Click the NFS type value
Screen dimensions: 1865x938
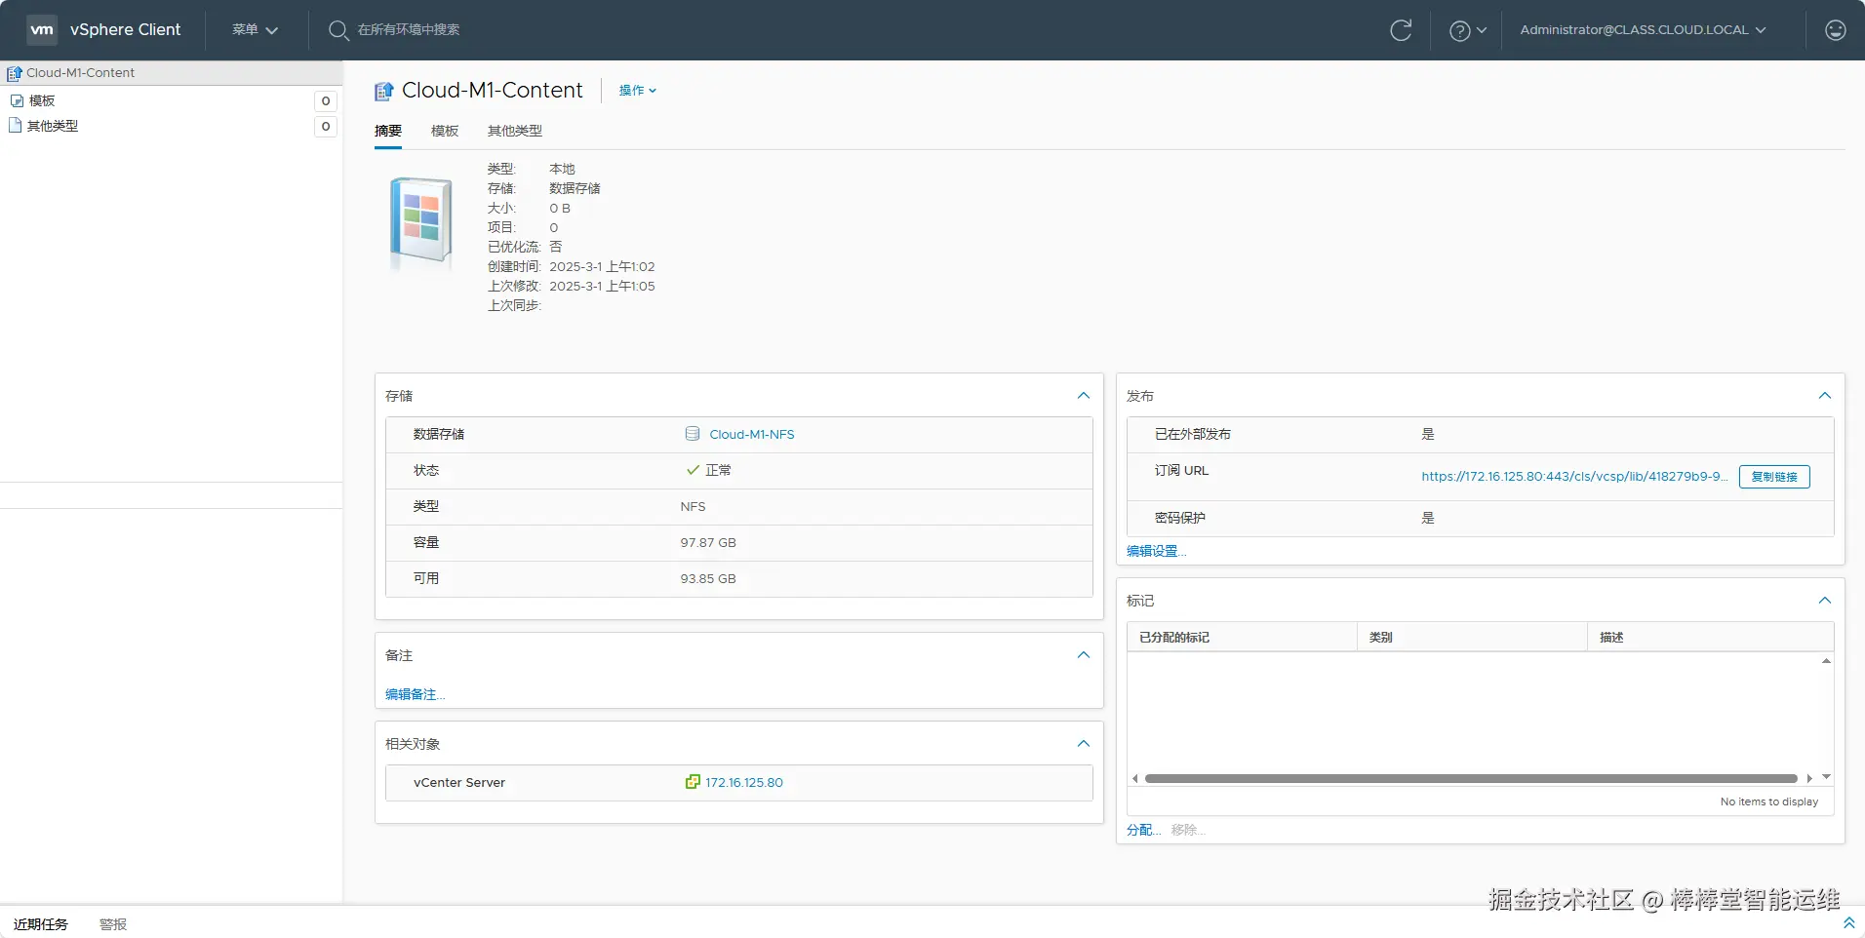pyautogui.click(x=693, y=506)
